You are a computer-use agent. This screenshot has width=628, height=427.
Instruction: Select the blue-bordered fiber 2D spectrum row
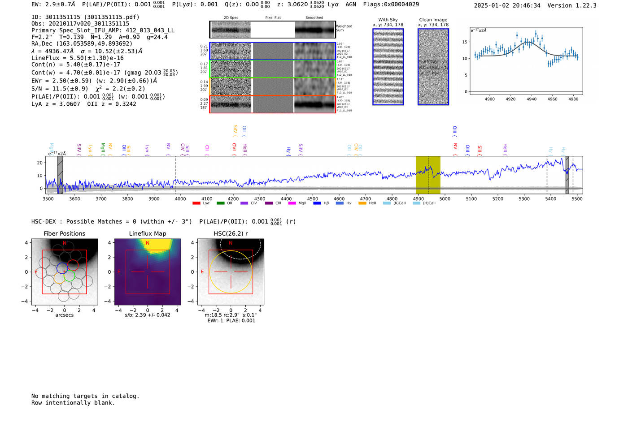tap(273, 51)
